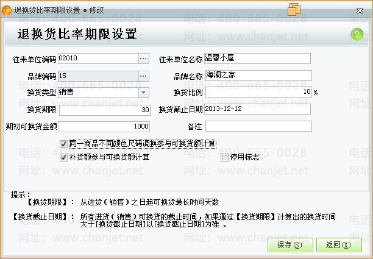Click the 换货期限 field showing 30
373x259 pixels.
(104, 110)
